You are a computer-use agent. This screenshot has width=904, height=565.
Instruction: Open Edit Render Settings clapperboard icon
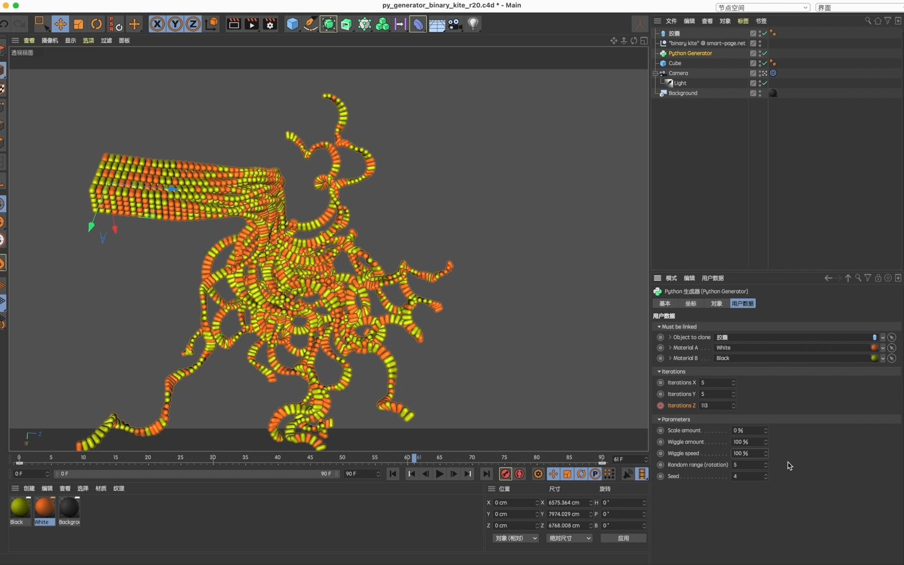click(x=270, y=24)
